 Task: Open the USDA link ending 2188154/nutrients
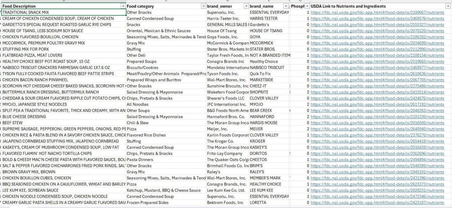point(377,55)
